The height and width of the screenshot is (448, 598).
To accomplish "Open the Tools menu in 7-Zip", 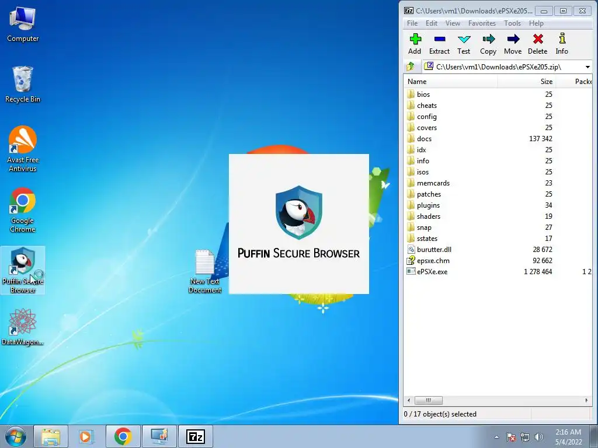I will (512, 23).
